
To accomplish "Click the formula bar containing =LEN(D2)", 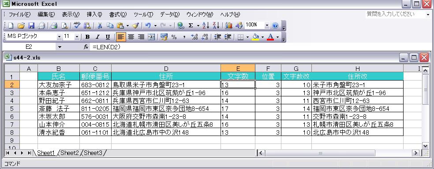I will point(260,47).
